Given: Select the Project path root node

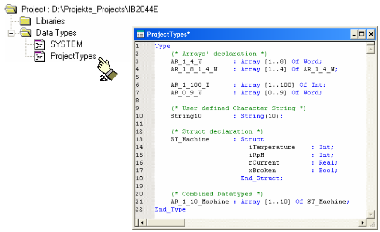Looking at the screenshot, I should click(x=89, y=10).
